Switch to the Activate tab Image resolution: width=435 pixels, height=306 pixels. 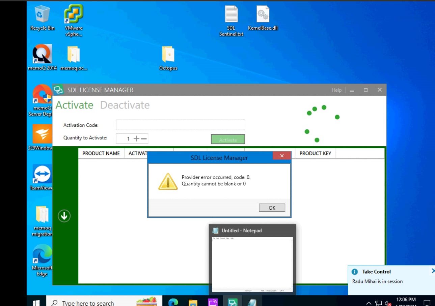coord(74,105)
